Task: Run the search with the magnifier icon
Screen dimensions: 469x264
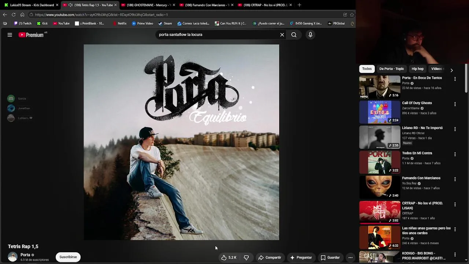Action: (x=294, y=35)
